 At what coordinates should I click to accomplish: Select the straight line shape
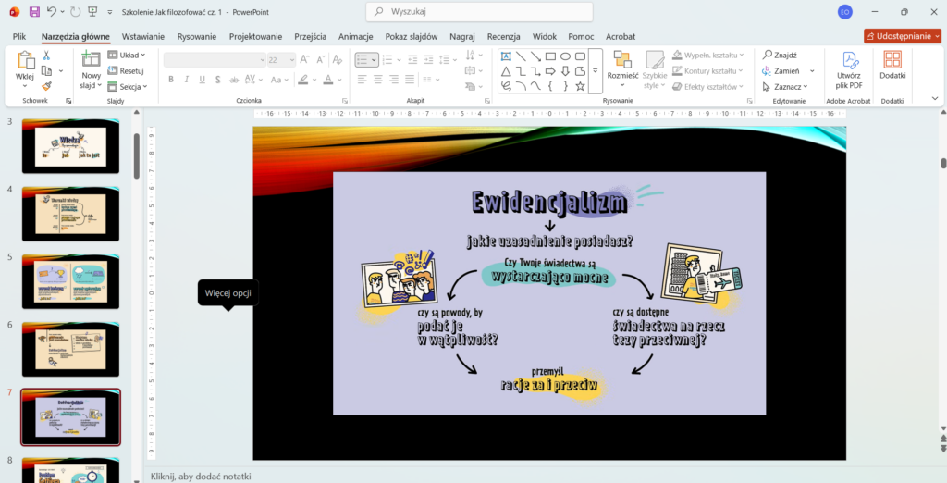(x=521, y=56)
